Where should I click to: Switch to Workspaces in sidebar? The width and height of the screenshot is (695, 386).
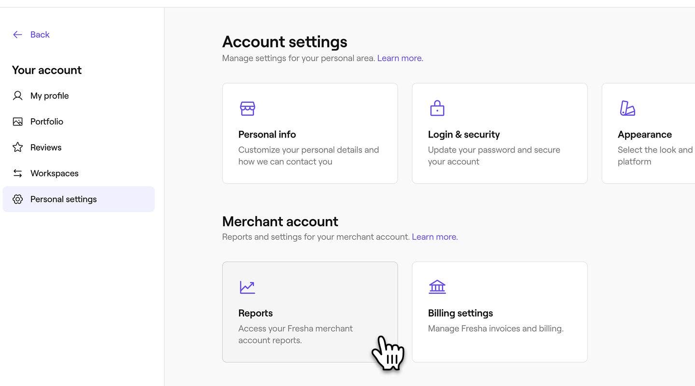click(54, 173)
